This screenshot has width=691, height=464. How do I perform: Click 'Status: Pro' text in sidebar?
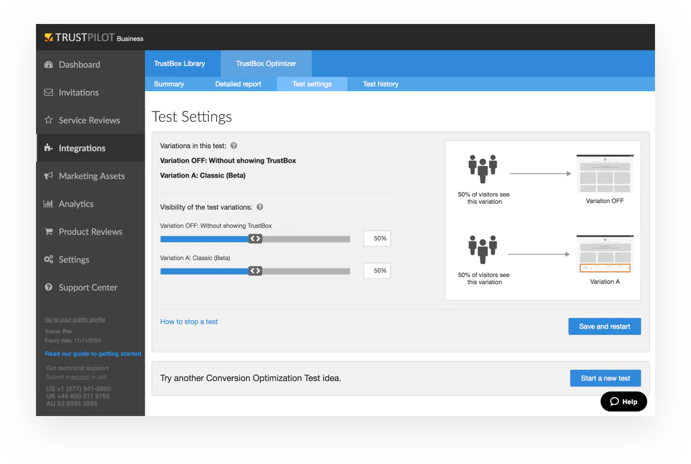(x=58, y=331)
